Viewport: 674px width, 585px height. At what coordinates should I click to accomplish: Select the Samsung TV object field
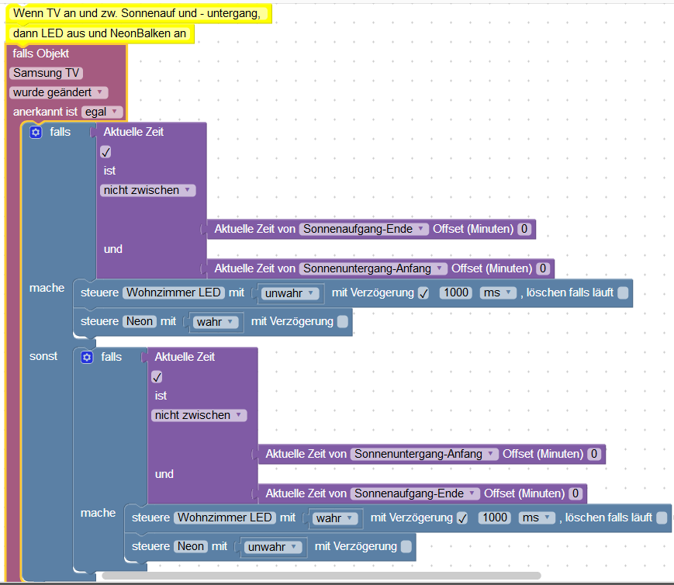tap(46, 73)
